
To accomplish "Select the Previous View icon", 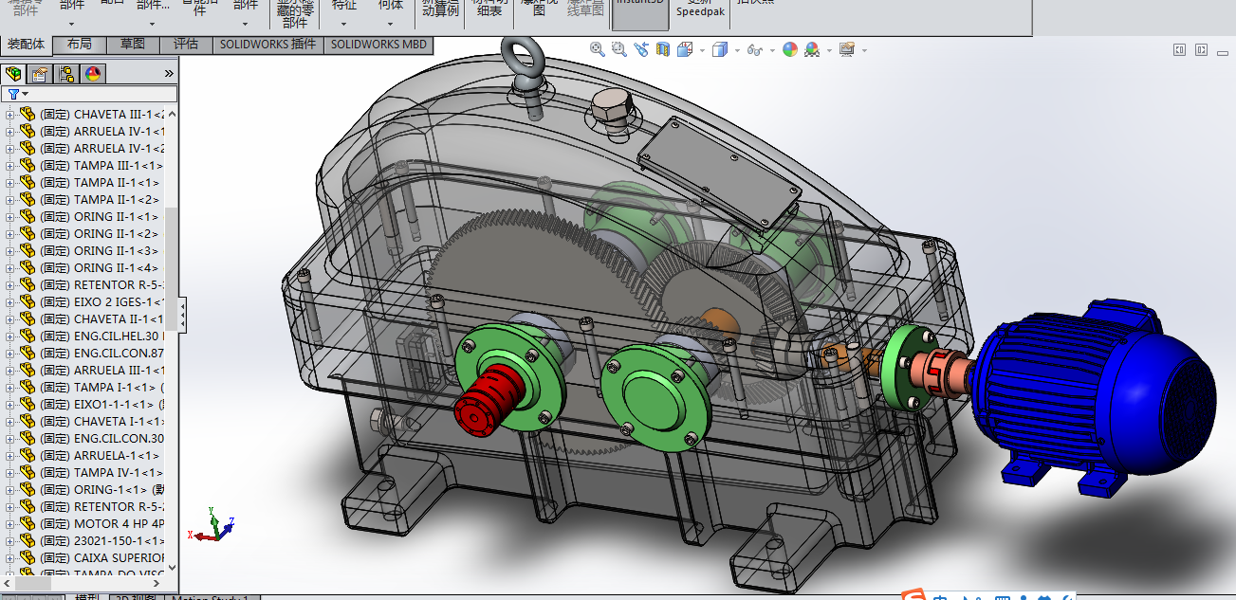I will (x=641, y=49).
